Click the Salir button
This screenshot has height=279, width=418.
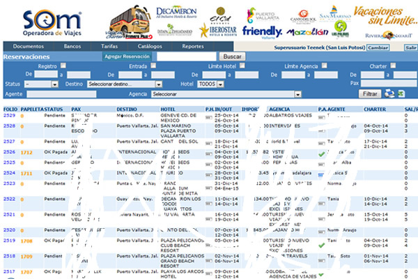click(411, 47)
